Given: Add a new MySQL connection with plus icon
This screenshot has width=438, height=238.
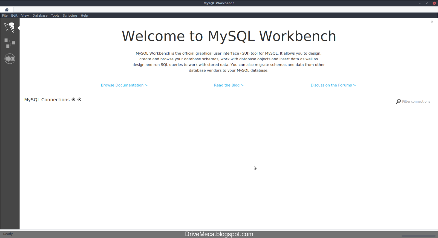Looking at the screenshot, I should pyautogui.click(x=73, y=100).
